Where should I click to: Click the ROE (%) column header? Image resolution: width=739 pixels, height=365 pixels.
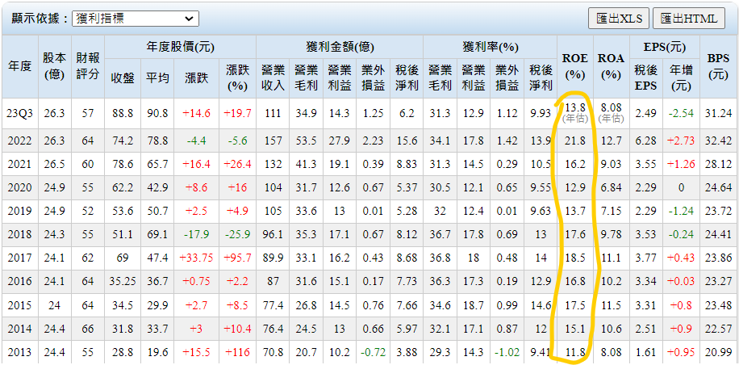574,66
